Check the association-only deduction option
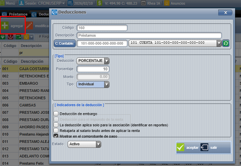Screen dimensions: 241x166 [x=56, y=125]
